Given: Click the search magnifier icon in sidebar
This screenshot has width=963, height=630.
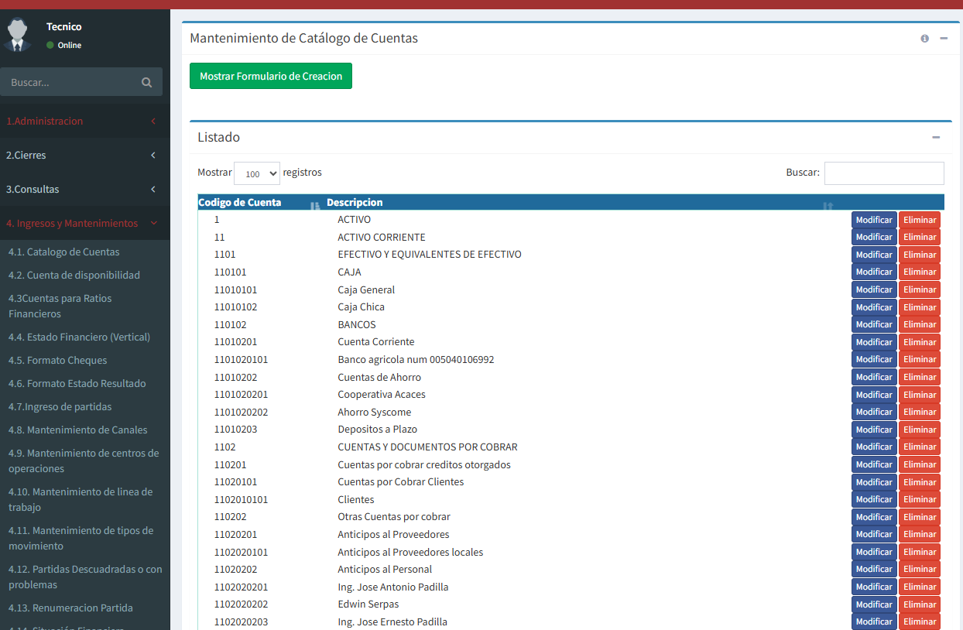Looking at the screenshot, I should point(146,82).
